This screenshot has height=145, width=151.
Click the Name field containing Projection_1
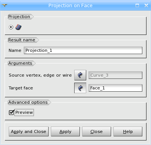tap(83, 50)
